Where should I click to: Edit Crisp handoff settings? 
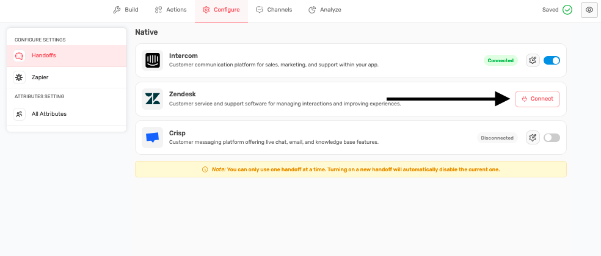[x=533, y=138]
